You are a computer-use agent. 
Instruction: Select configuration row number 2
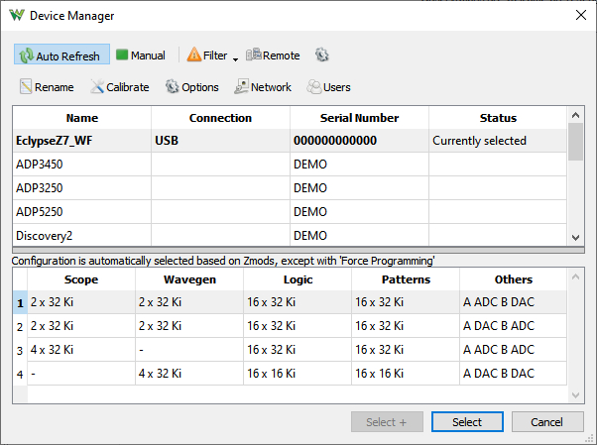coord(20,326)
